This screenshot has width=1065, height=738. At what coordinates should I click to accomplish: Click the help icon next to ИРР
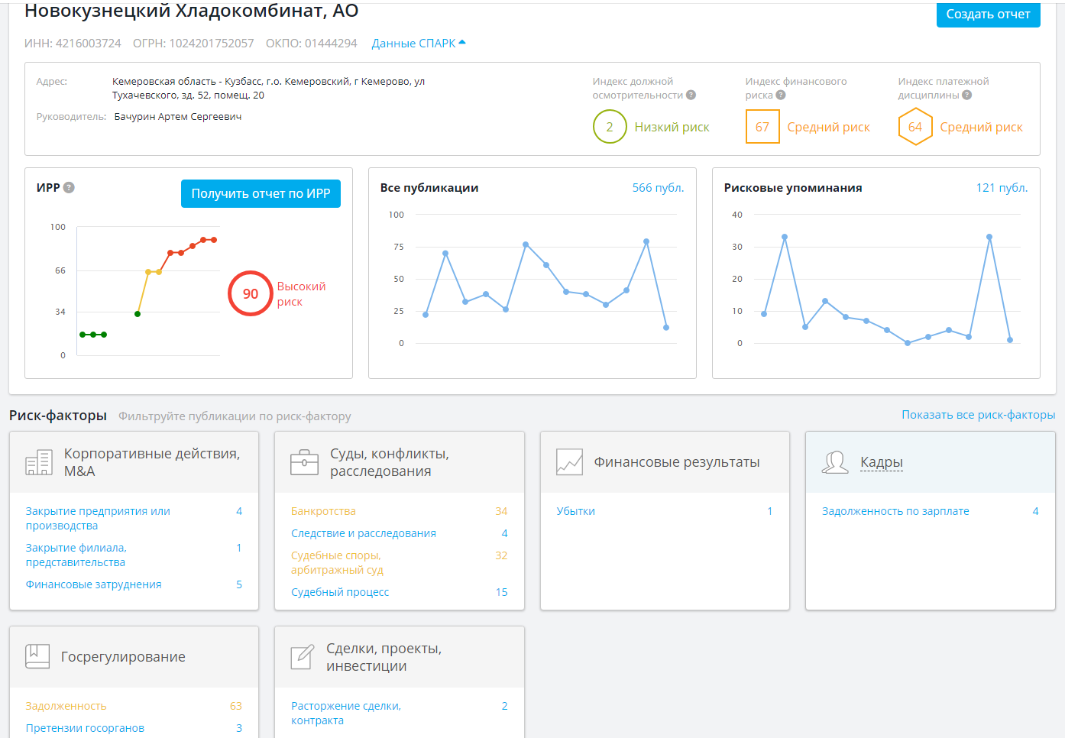[69, 188]
